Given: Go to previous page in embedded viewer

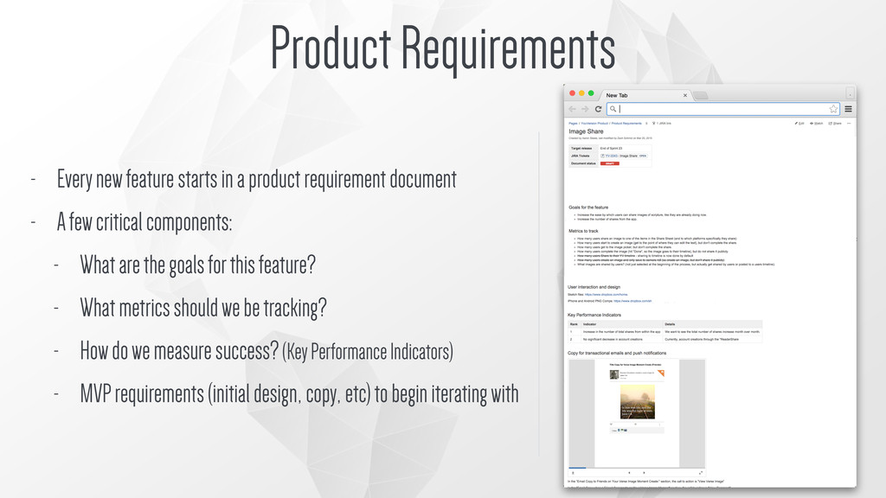Looking at the screenshot, I should 630,473.
